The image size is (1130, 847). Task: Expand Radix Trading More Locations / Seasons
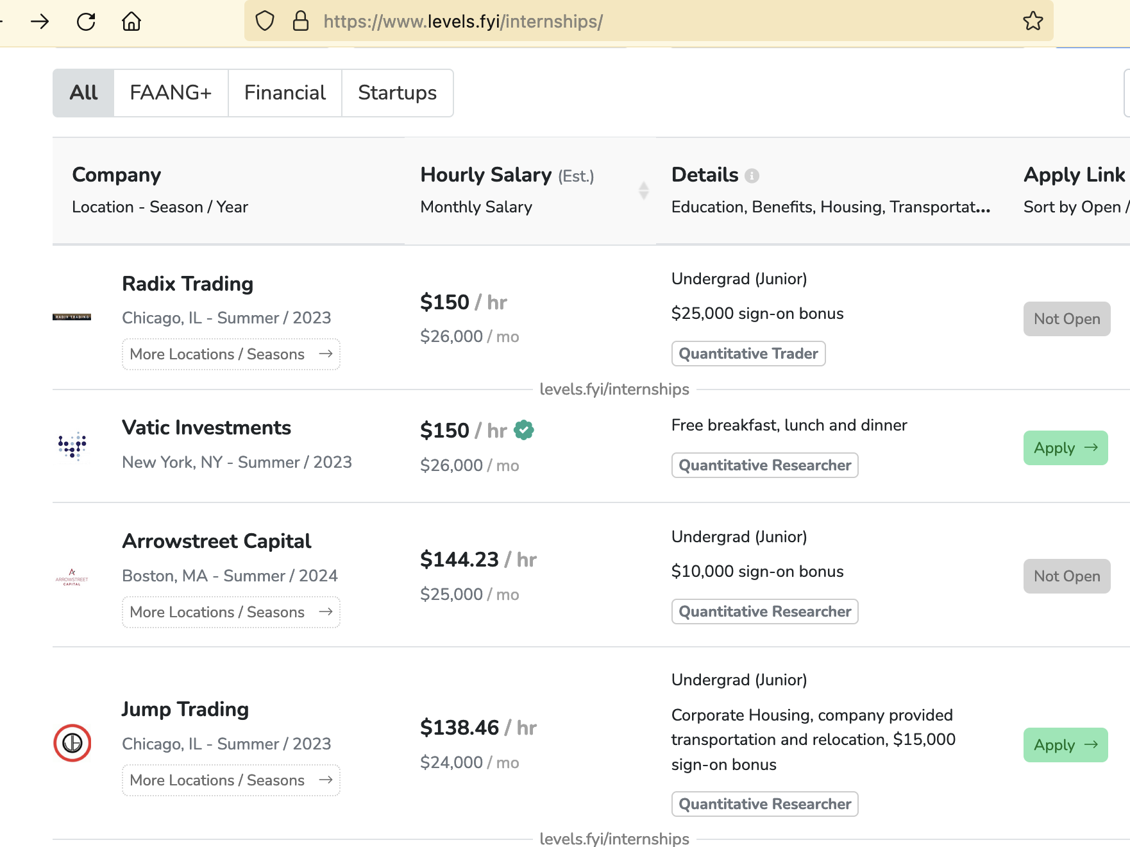[x=231, y=354]
